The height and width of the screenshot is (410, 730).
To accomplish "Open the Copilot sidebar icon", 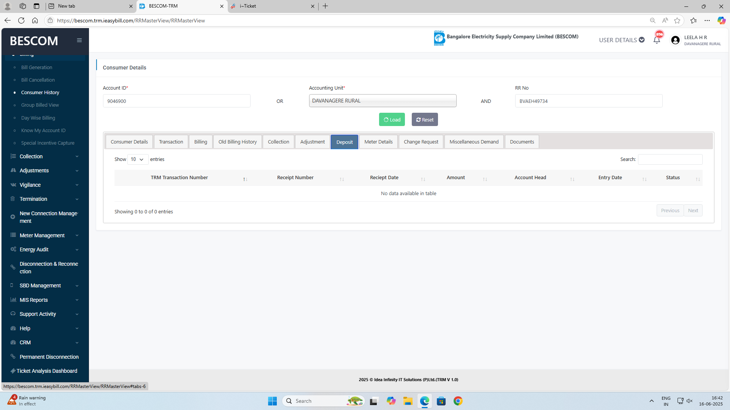I will 721,20.
